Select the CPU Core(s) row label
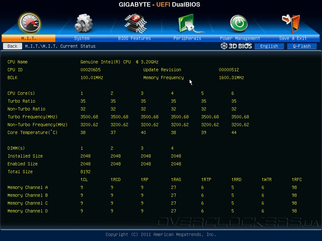 21,93
